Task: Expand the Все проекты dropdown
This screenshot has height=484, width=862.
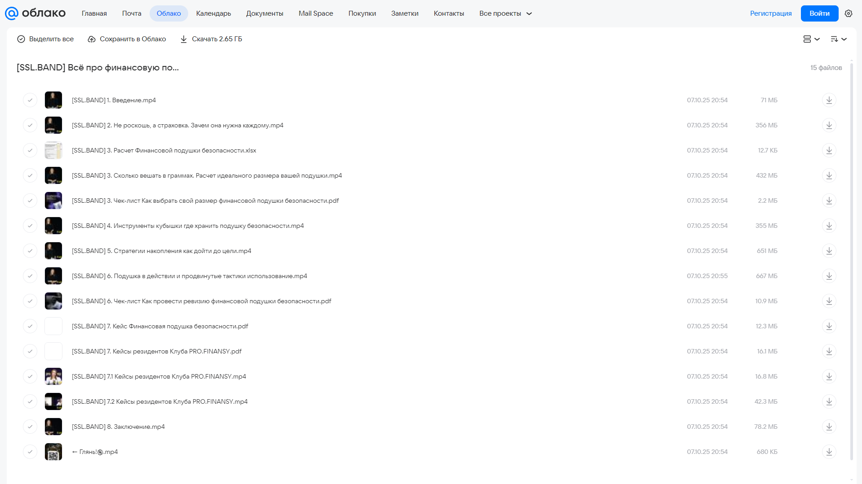Action: [x=505, y=13]
